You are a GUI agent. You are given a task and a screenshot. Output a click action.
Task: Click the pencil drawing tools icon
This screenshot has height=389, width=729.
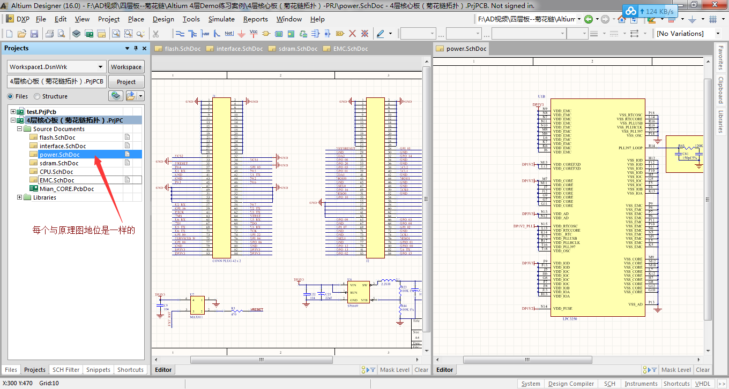coord(380,34)
